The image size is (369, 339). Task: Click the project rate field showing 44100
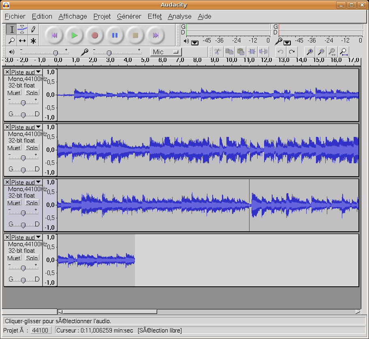41,330
